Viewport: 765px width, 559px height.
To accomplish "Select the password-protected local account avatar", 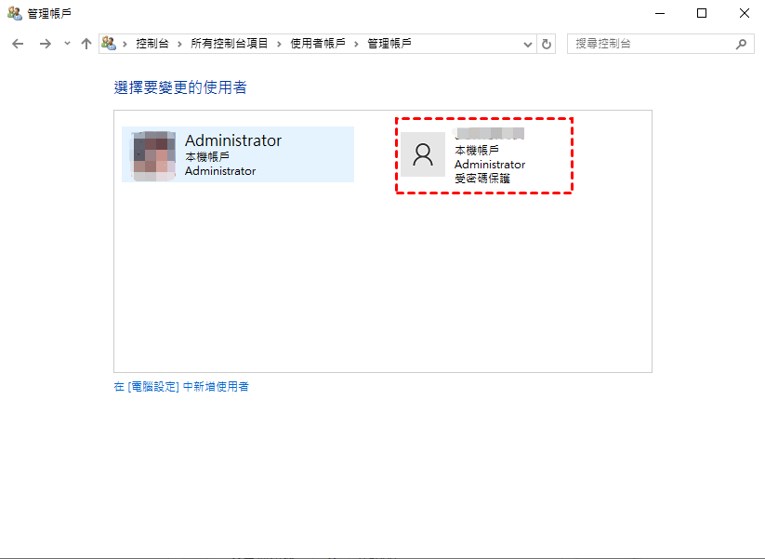I will (423, 154).
